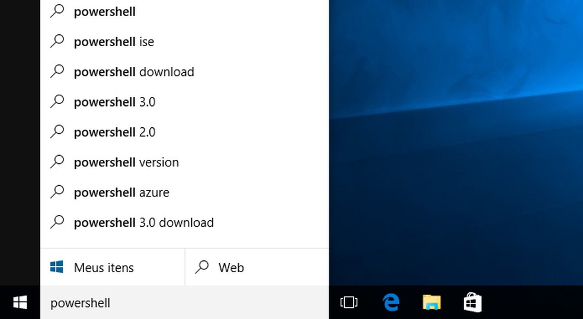Open the Windows Store taskbar icon

[473, 302]
